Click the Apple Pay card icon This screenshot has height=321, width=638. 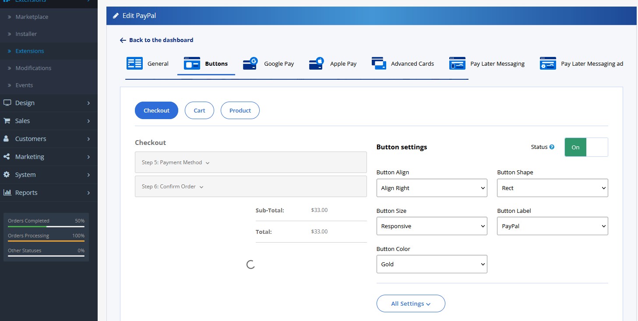316,63
